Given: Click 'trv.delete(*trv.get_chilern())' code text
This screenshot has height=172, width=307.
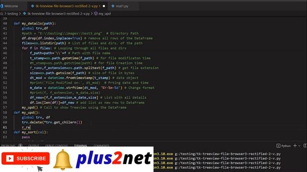Looking at the screenshot, I should tap(52, 122).
